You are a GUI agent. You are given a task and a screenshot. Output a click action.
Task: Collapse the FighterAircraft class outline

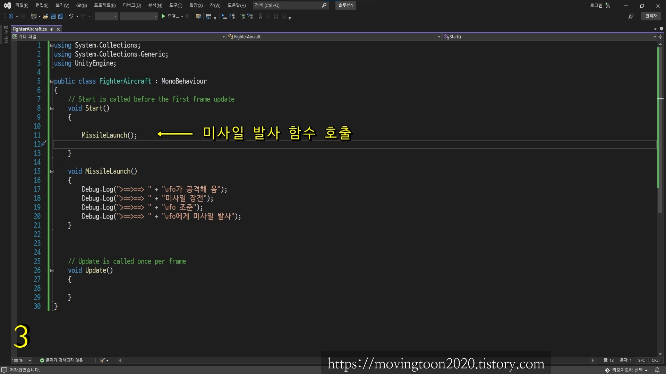click(x=52, y=81)
